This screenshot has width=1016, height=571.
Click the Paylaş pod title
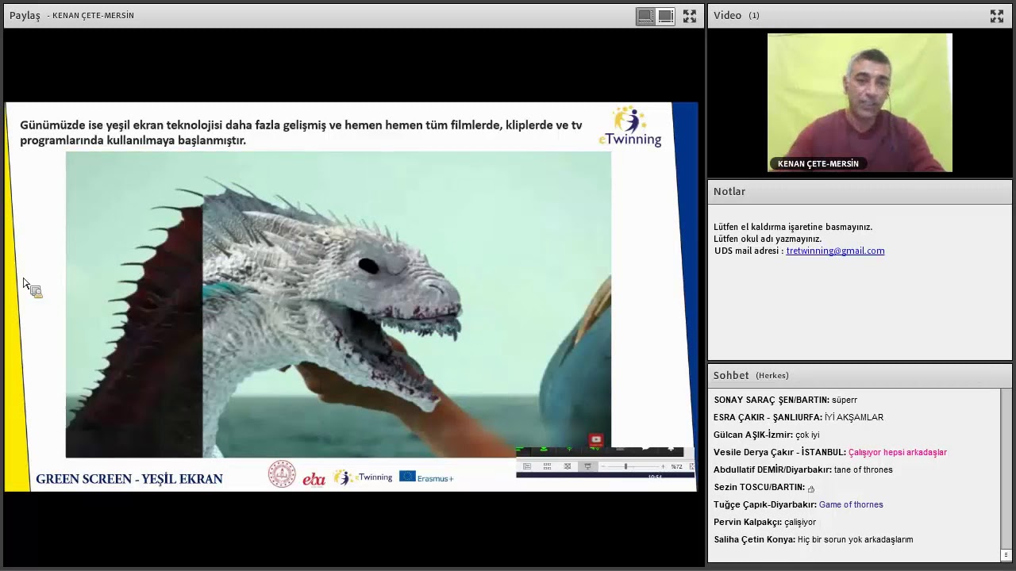(x=25, y=15)
